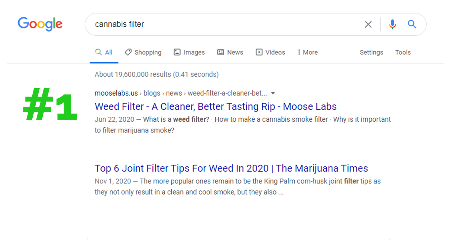Expand the mooselabs.us result dropdown arrow
Image resolution: width=449 pixels, height=244 pixels.
pos(273,93)
